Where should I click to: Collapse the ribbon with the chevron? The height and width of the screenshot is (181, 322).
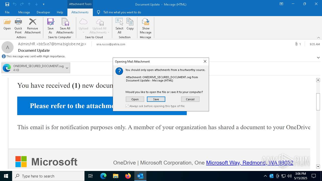(x=318, y=37)
